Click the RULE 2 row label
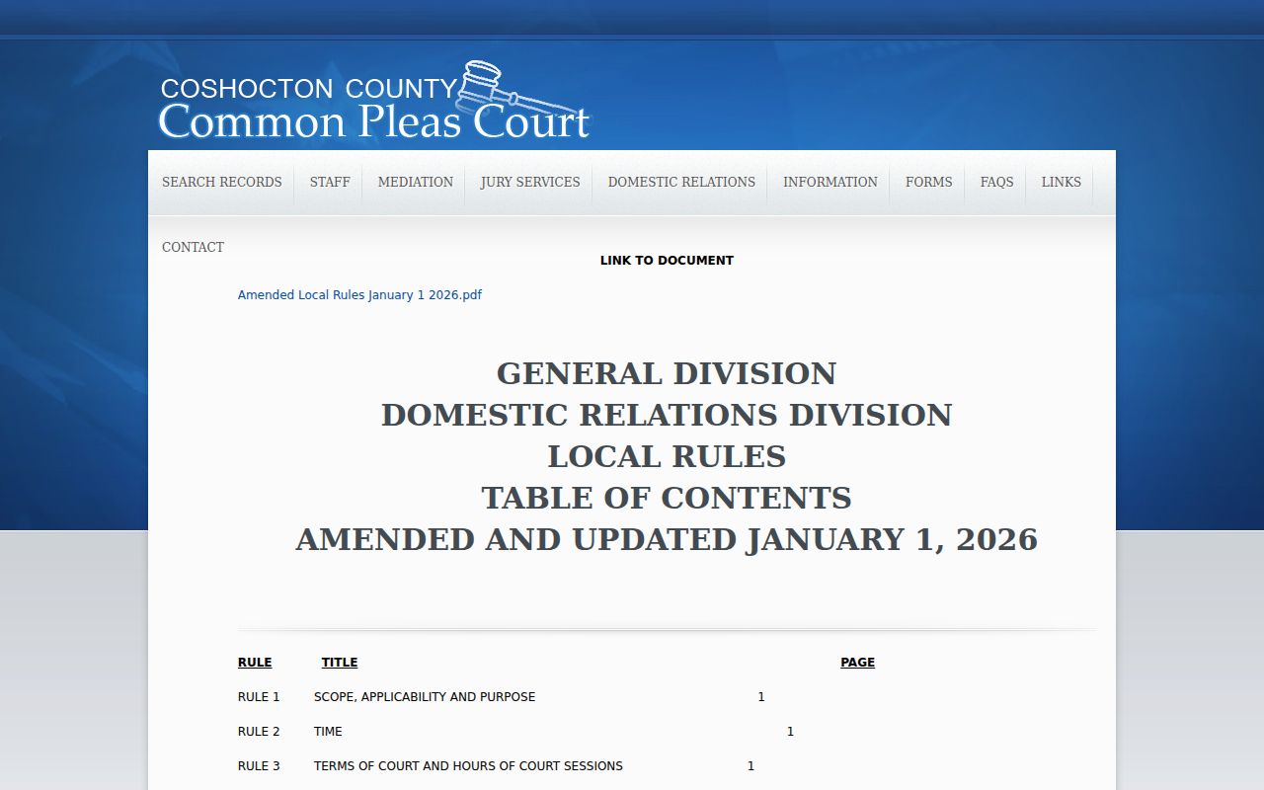 click(259, 732)
